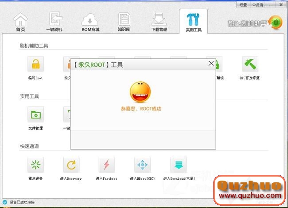The width and height of the screenshot is (288, 208).
Task: Click 设备已成功连接 status text
Action: (22, 202)
